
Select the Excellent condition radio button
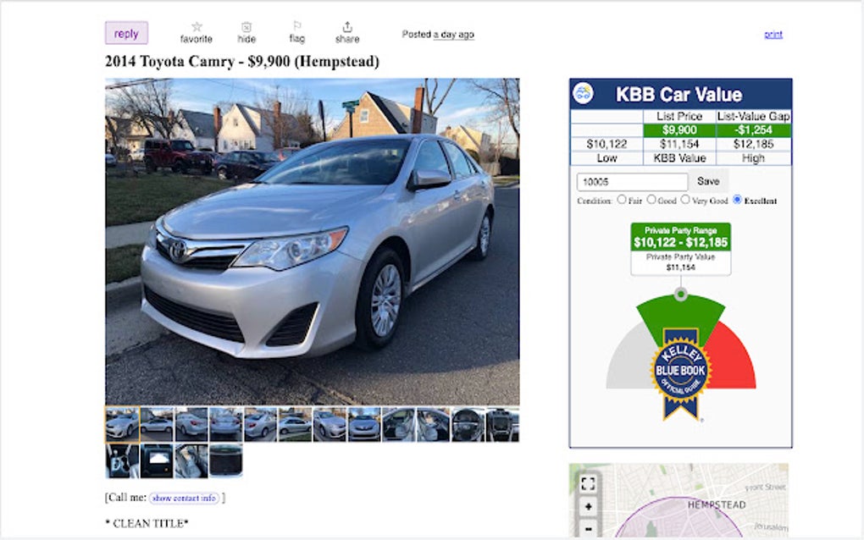pyautogui.click(x=737, y=199)
